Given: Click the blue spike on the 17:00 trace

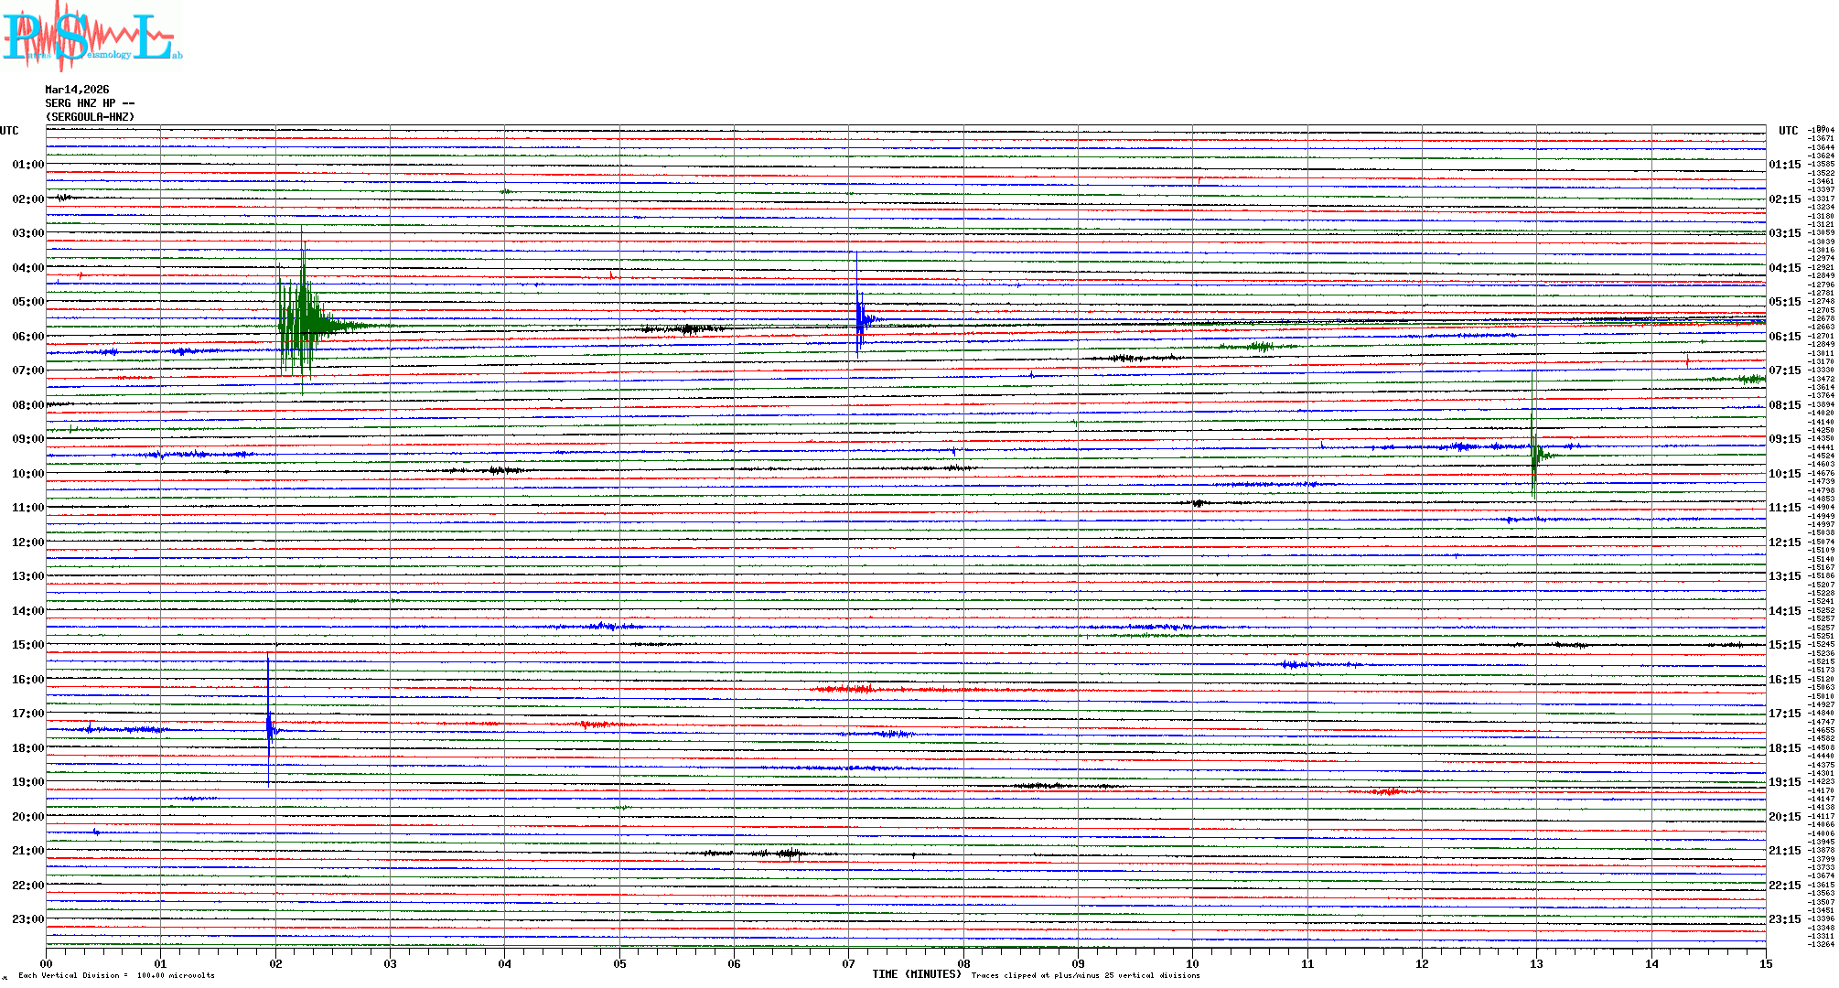Looking at the screenshot, I should 269,727.
